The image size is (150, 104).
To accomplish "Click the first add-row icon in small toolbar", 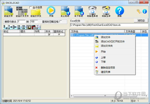I will (x=5, y=27).
